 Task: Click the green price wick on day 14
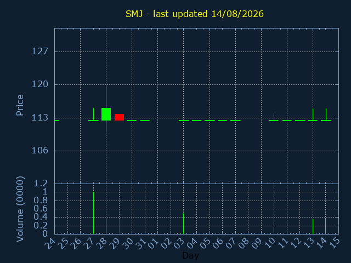326,115
